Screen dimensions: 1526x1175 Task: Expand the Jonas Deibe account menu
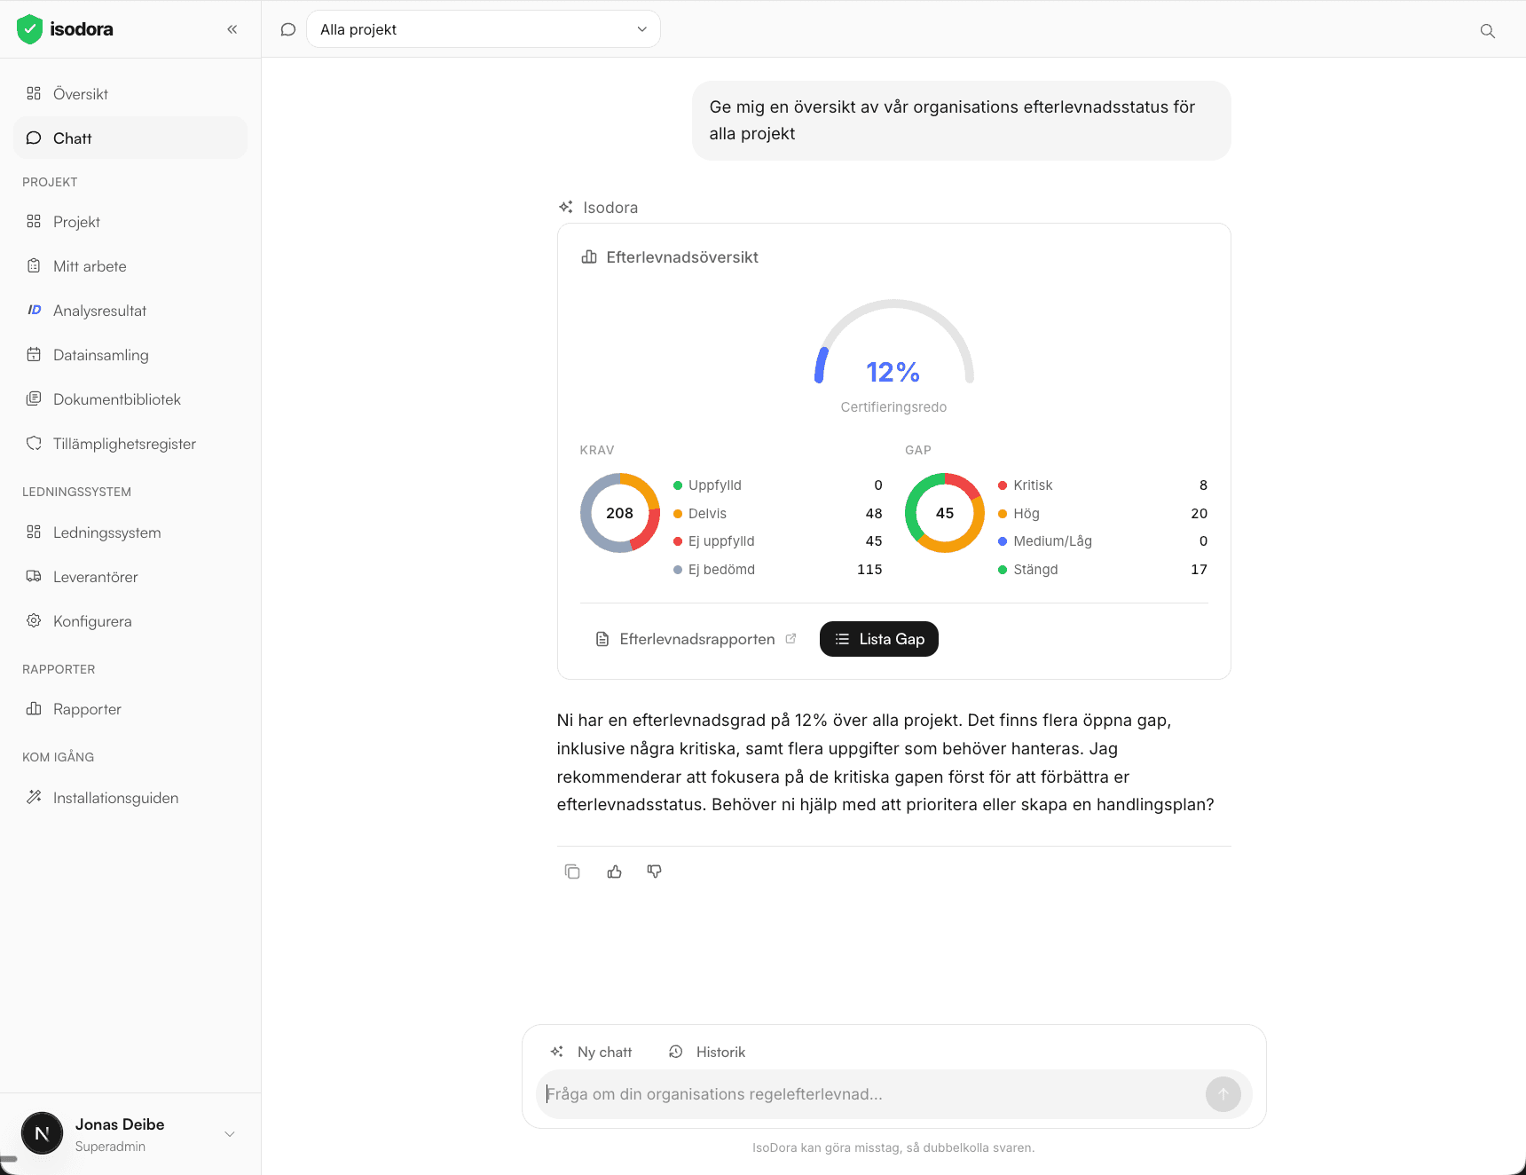[x=230, y=1133]
